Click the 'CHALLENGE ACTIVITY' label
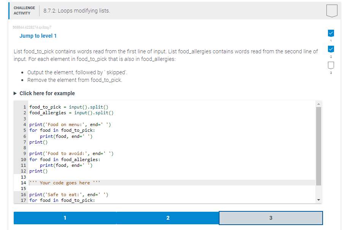Image resolution: width=358 pixels, height=230 pixels. point(24,11)
